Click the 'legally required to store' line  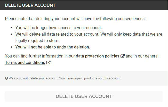(37, 41)
